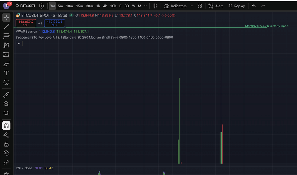297x175 pixels.
Task: Select the Text annotation tool
Action: click(6, 73)
